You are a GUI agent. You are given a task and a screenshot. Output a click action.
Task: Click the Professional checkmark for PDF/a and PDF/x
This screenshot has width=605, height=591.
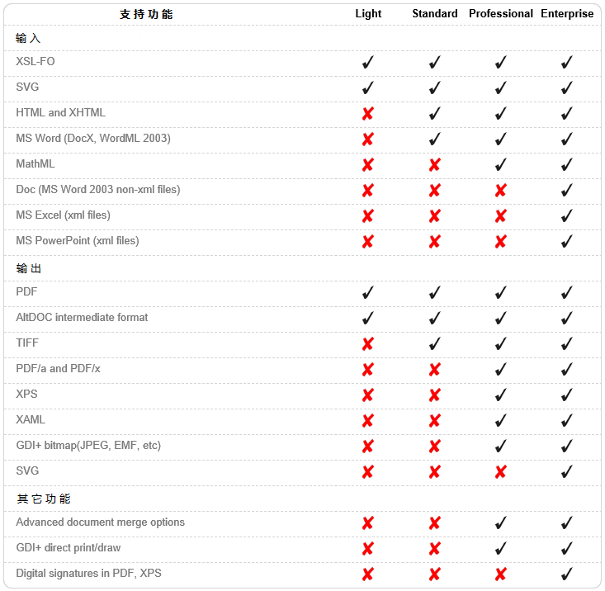501,370
